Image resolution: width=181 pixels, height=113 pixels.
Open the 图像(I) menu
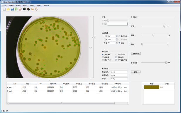11,5
